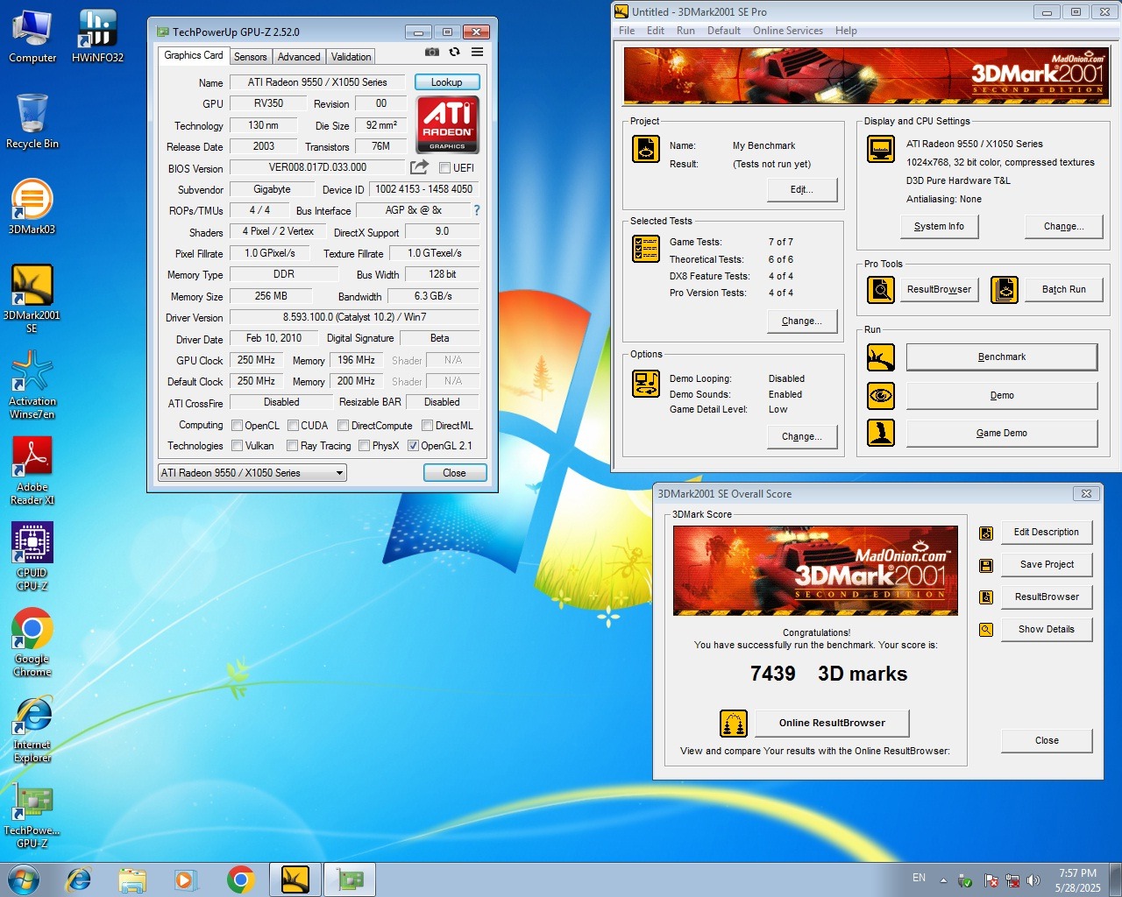Click the Save Project floppy icon
Viewport: 1122px width, 897px height.
point(986,565)
